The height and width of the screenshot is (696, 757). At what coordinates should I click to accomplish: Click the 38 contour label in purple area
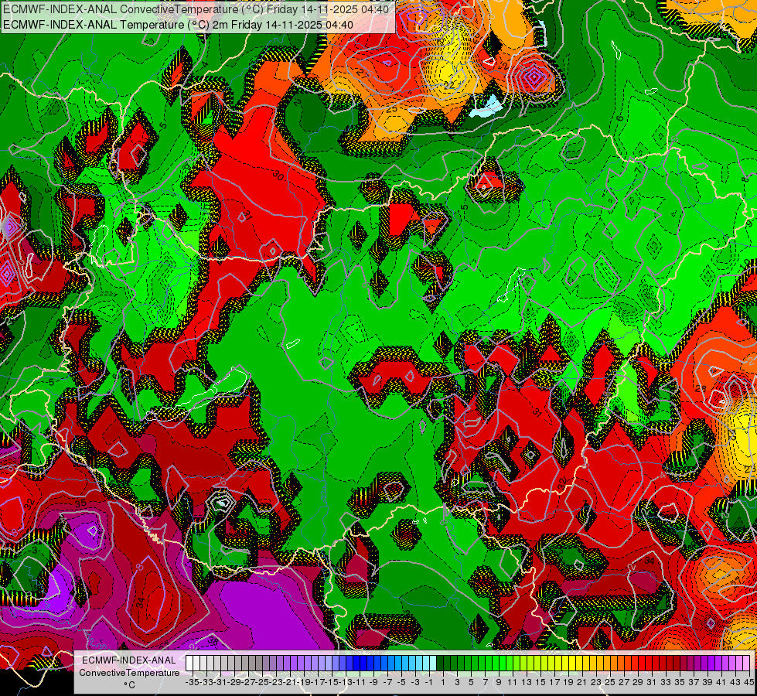click(212, 641)
